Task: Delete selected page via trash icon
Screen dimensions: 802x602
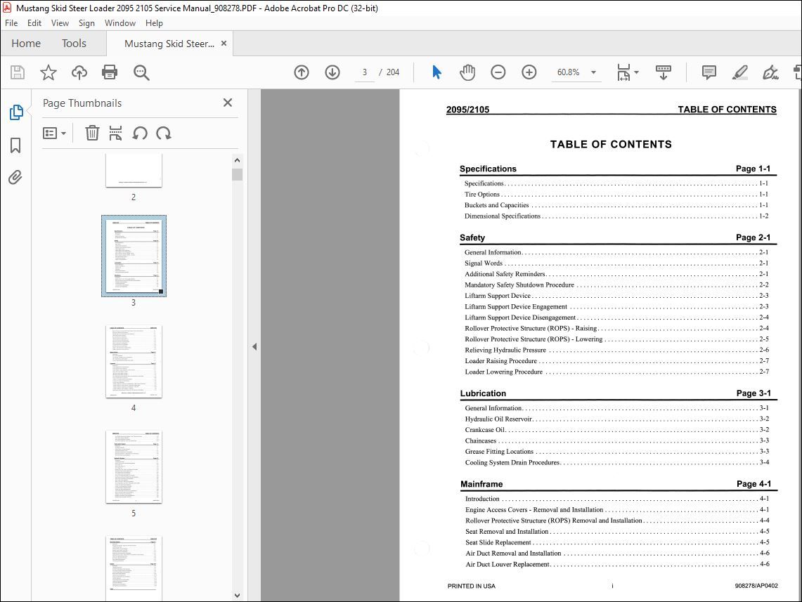Action: pos(92,133)
